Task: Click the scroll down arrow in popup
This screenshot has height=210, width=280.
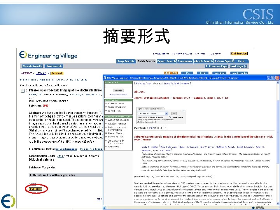Action: (278, 204)
